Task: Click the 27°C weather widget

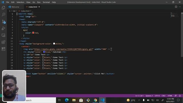Action: (x=131, y=100)
